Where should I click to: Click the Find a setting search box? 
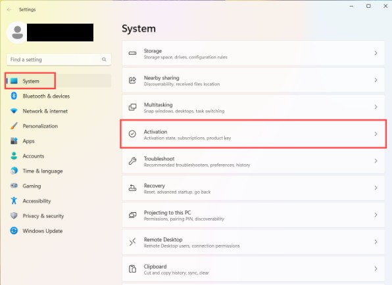59,59
